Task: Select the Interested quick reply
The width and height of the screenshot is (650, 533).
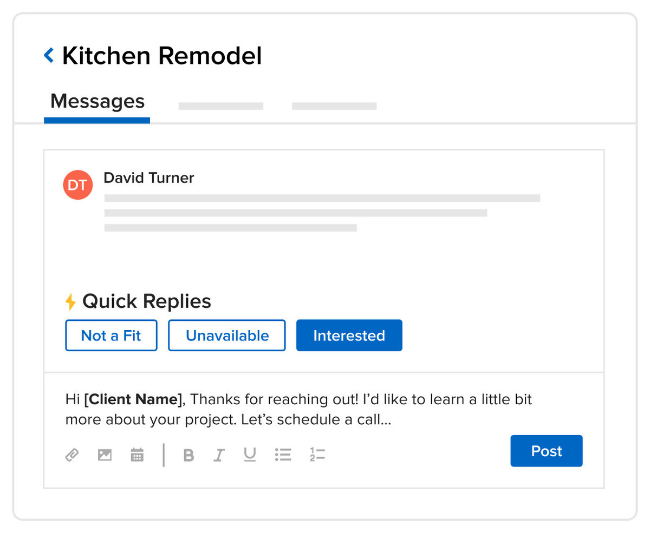Action: (x=349, y=335)
